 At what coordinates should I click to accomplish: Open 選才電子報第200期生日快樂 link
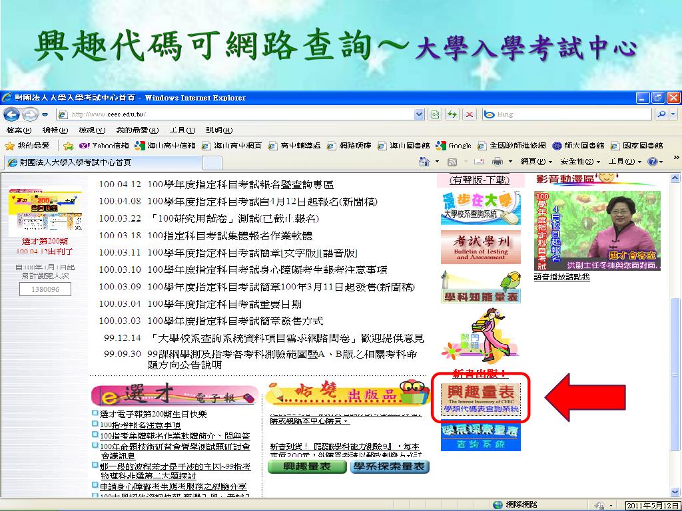click(153, 414)
